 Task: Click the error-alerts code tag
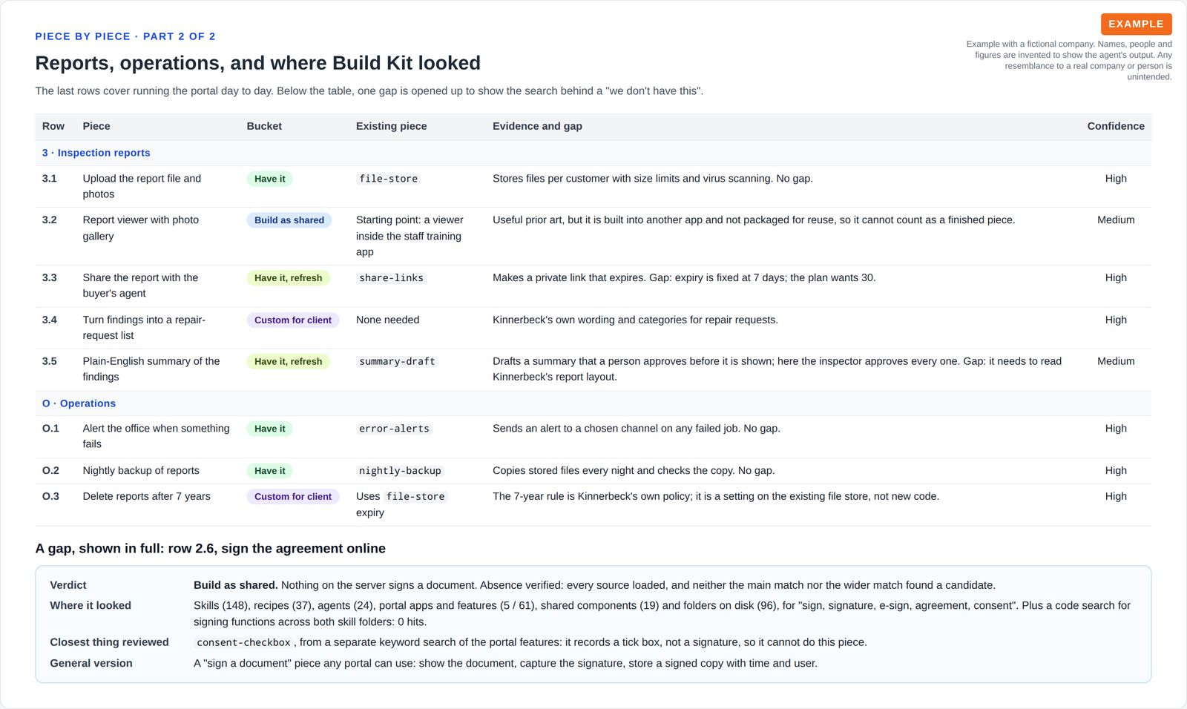click(394, 429)
